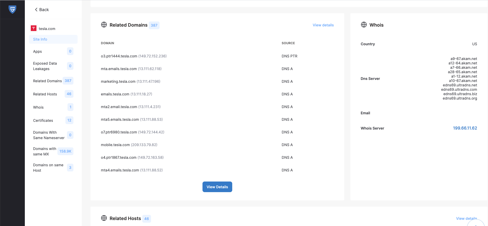
Task: Click the Email label in Whois
Action: pyautogui.click(x=365, y=113)
